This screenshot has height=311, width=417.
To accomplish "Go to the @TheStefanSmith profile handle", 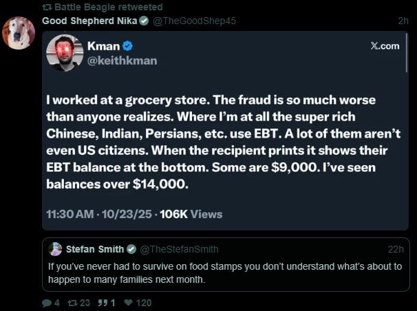I will pyautogui.click(x=179, y=249).
